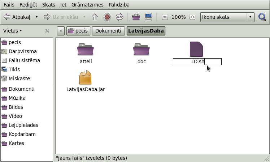Screen dimensions: 270x162
Task: Select the doc folder icon
Action: 141,49
